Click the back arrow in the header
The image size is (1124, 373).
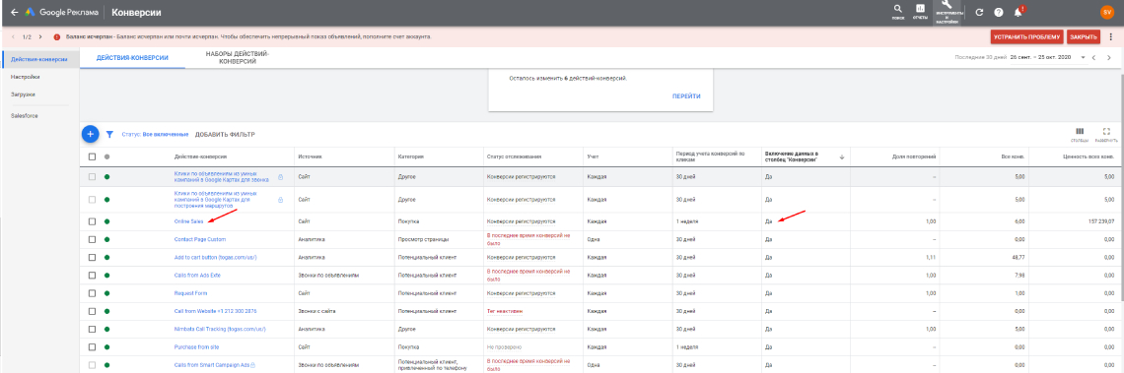pyautogui.click(x=14, y=12)
